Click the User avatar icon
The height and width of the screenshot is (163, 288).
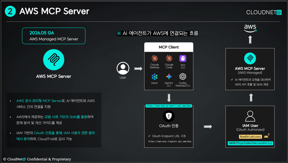coord(123,68)
